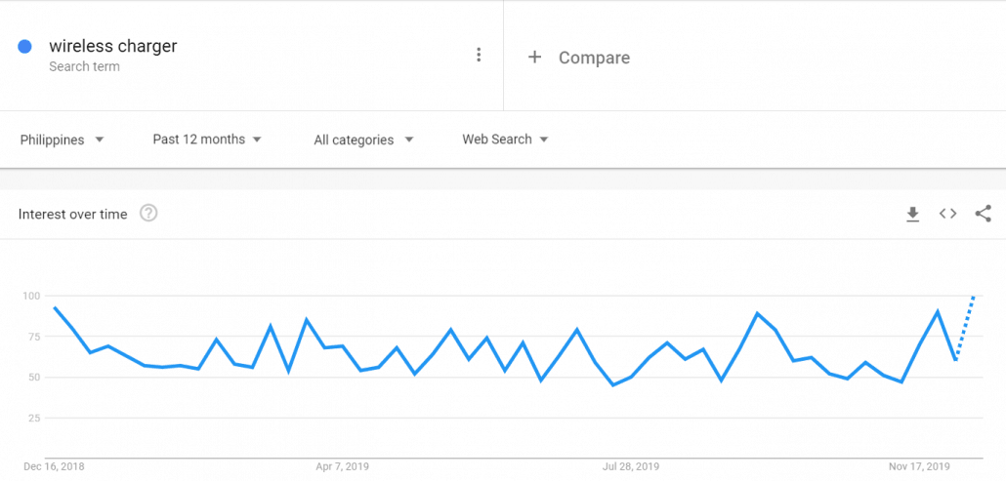Edit the wireless charger search term
Viewport: 1006px width, 481px height.
tap(113, 46)
